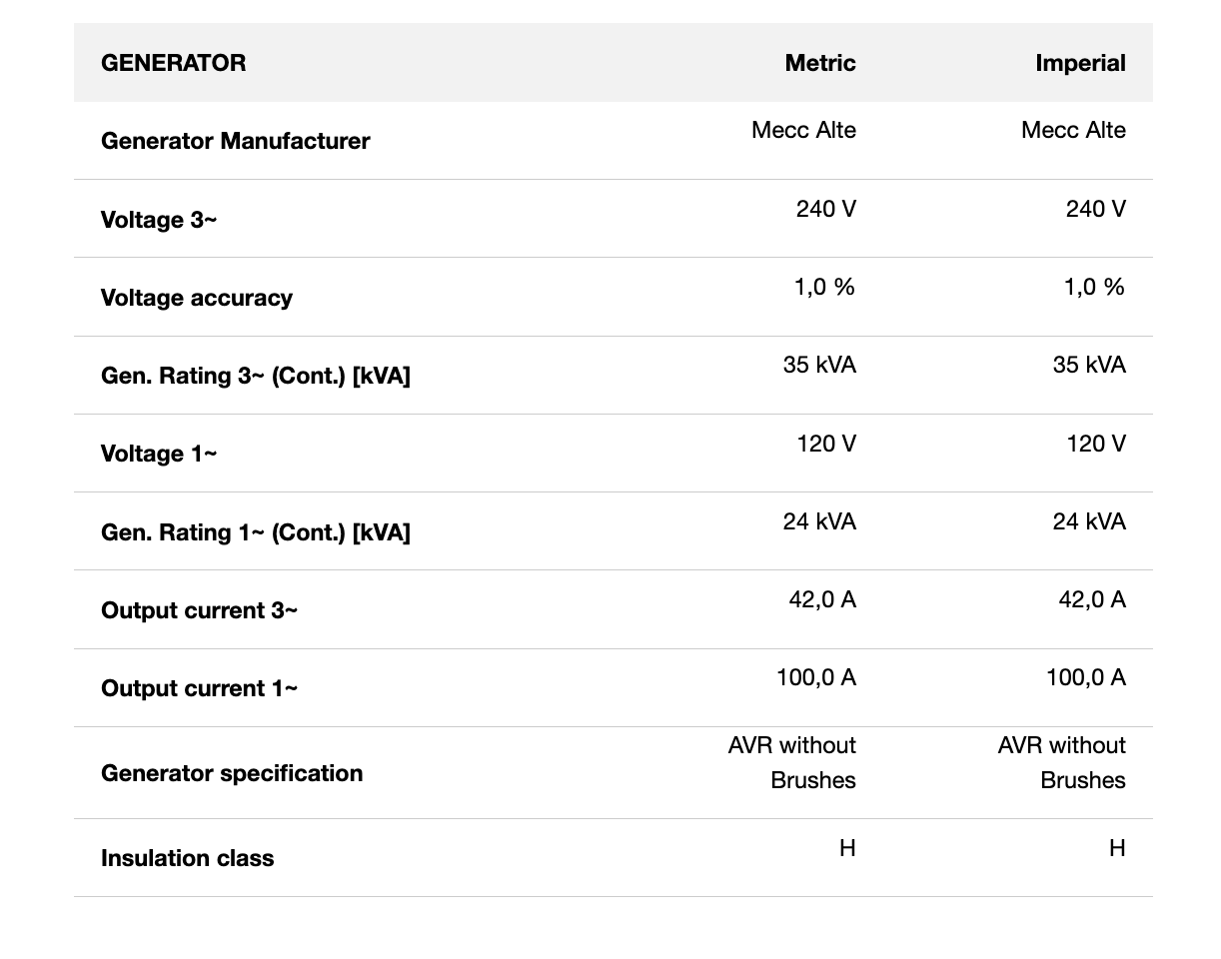Select the Insulation class row label
This screenshot has width=1221, height=959.
[x=187, y=858]
